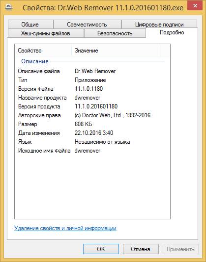Select the Версия файла row
Viewport: 206px width, 262px height.
coord(92,89)
